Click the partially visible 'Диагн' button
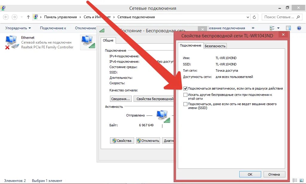The width and height of the screenshot is (306, 184). [168, 141]
